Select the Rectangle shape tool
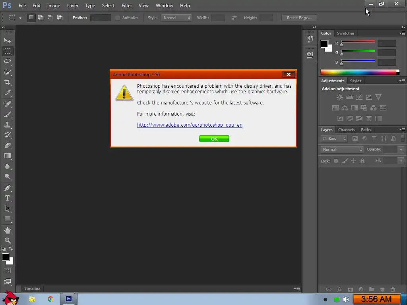This screenshot has height=305, width=407. click(8, 219)
